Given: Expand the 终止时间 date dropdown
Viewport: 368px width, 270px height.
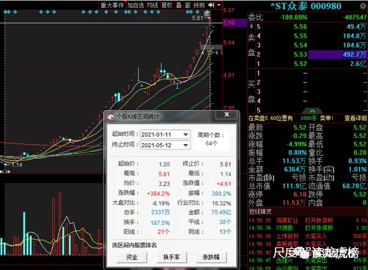Looking at the screenshot, I should pyautogui.click(x=185, y=145).
